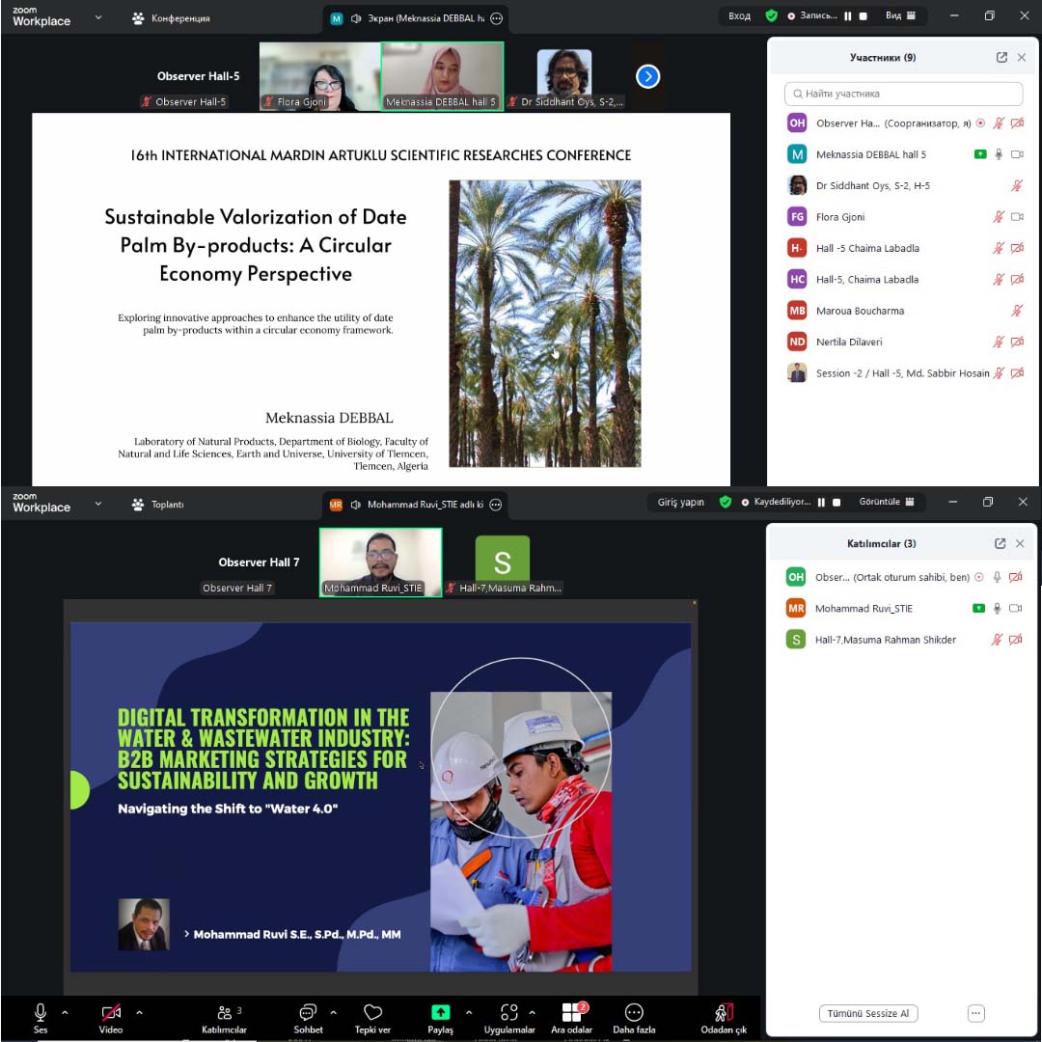Open Tepki ver reactions heart icon

(x=372, y=1012)
